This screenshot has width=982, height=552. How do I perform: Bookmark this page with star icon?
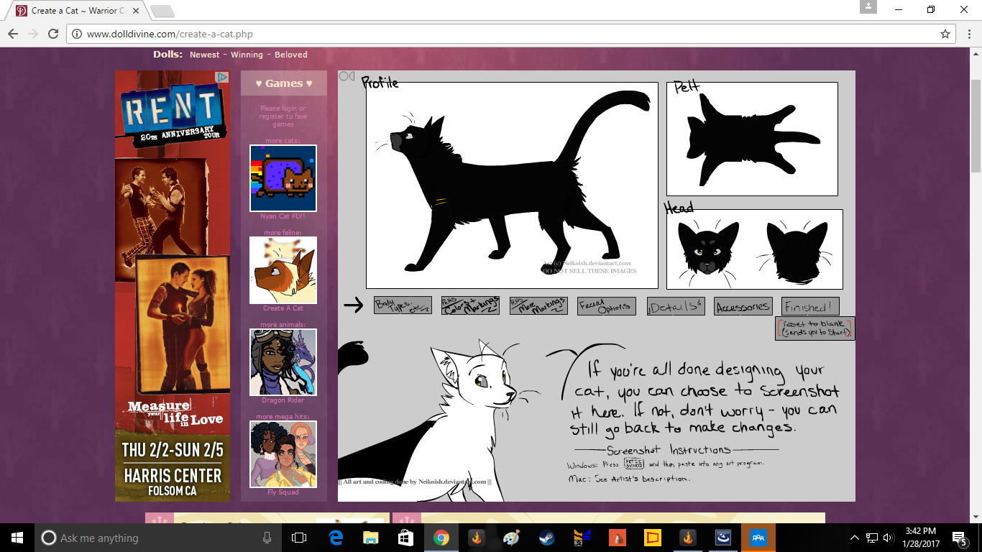(x=945, y=34)
